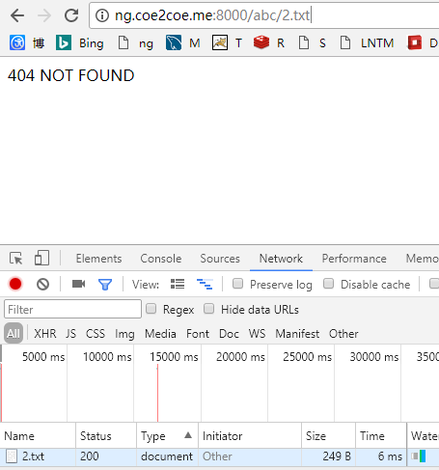Toggle the filter funnel icon
Image resolution: width=439 pixels, height=470 pixels.
coord(105,285)
